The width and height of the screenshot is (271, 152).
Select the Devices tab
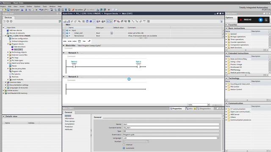tap(8, 18)
